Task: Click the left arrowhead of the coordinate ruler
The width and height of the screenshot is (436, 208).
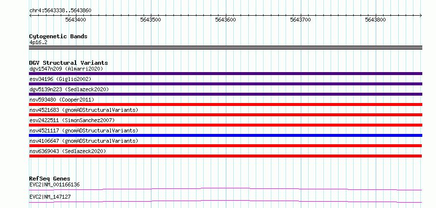Action: (30, 15)
